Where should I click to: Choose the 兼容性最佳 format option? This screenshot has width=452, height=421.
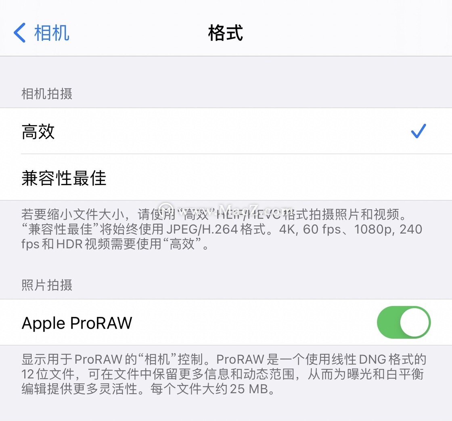pyautogui.click(x=226, y=177)
